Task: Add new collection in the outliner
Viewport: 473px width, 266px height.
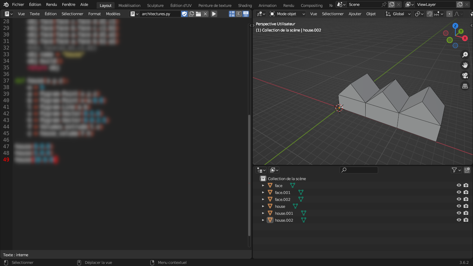Action: 467,170
